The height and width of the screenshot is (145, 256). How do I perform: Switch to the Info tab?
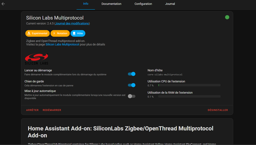[86, 4]
